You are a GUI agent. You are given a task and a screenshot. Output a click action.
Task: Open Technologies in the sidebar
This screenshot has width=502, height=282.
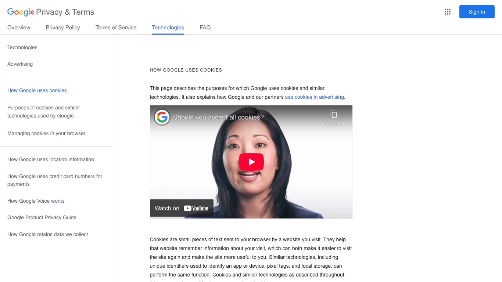[22, 47]
